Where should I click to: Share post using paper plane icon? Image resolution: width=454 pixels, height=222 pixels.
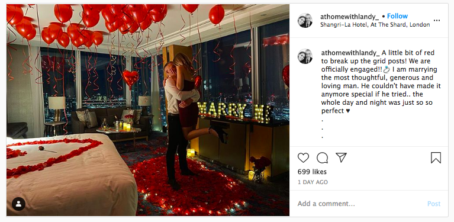(341, 157)
